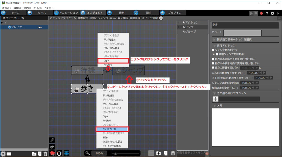Open アニメーション mode tab
Viewport: 282px width, 157px height.
tap(66, 13)
